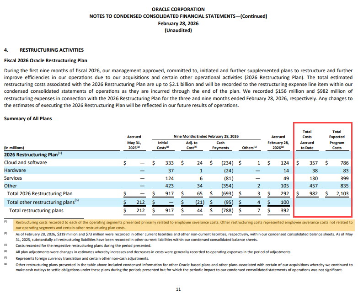Click the page number 11 at bottom
The image size is (358, 299).
point(178,289)
